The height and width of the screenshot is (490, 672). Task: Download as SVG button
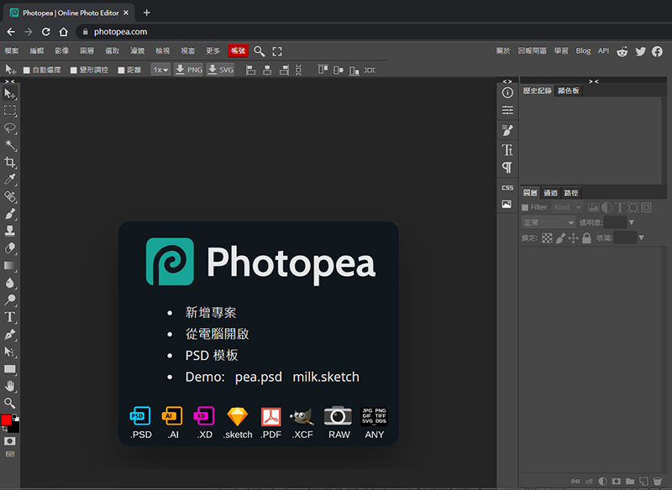click(x=220, y=70)
